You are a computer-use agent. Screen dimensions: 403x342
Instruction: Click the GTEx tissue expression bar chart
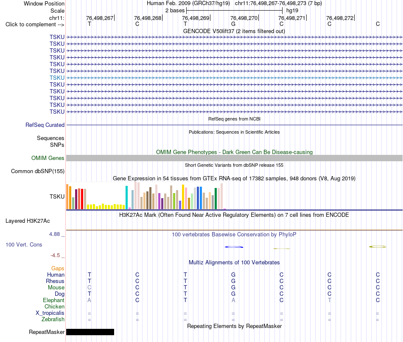click(x=146, y=196)
